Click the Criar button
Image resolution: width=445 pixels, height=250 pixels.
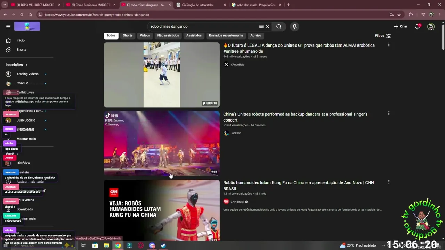pos(400,26)
